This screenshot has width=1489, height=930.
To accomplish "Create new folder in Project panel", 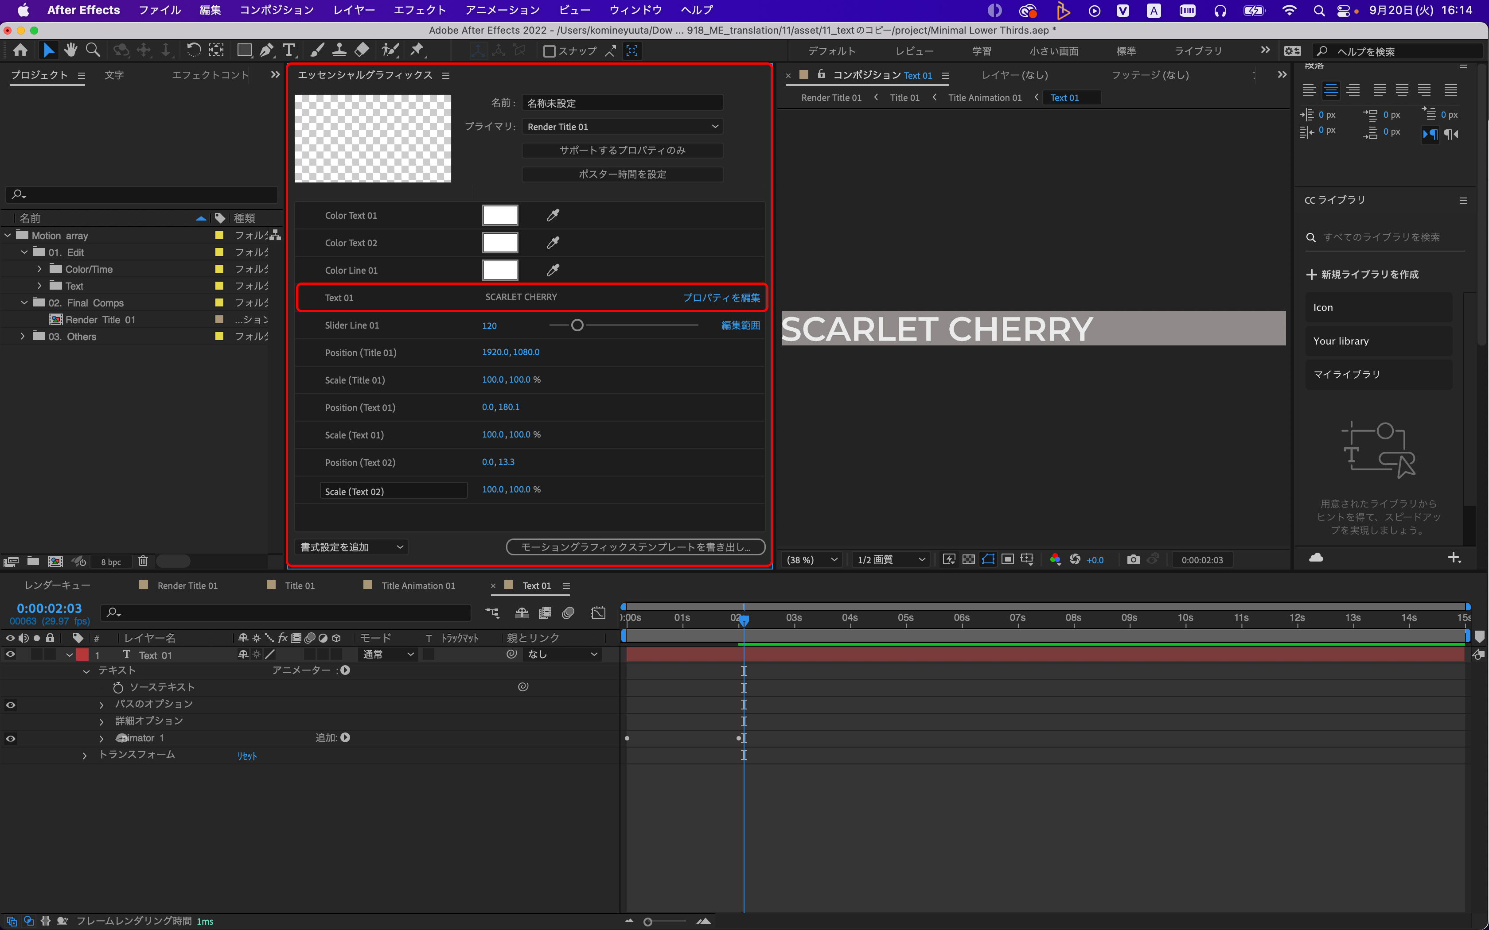I will (x=33, y=561).
